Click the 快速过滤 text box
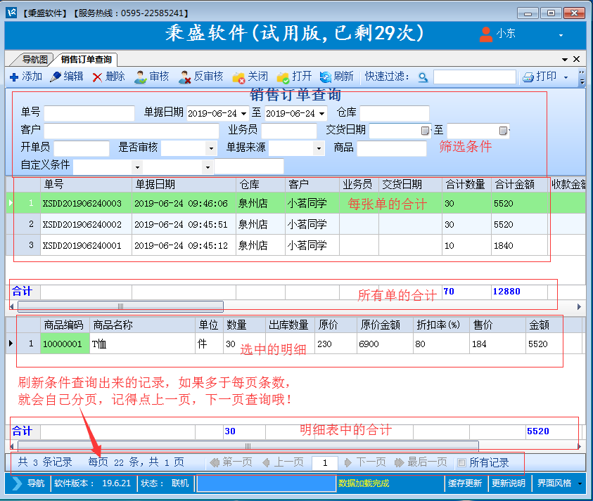This screenshot has width=593, height=501. pyautogui.click(x=474, y=77)
